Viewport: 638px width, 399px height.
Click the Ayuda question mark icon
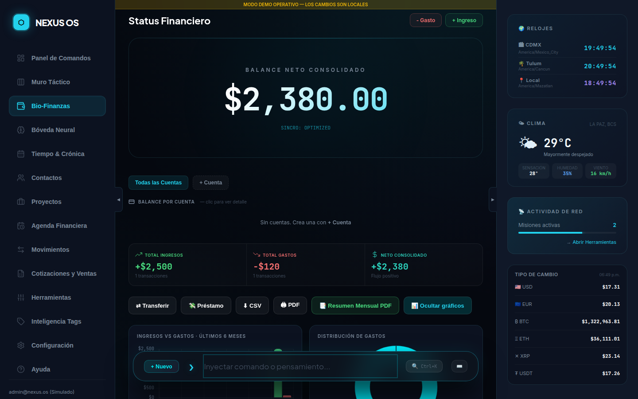(21, 369)
